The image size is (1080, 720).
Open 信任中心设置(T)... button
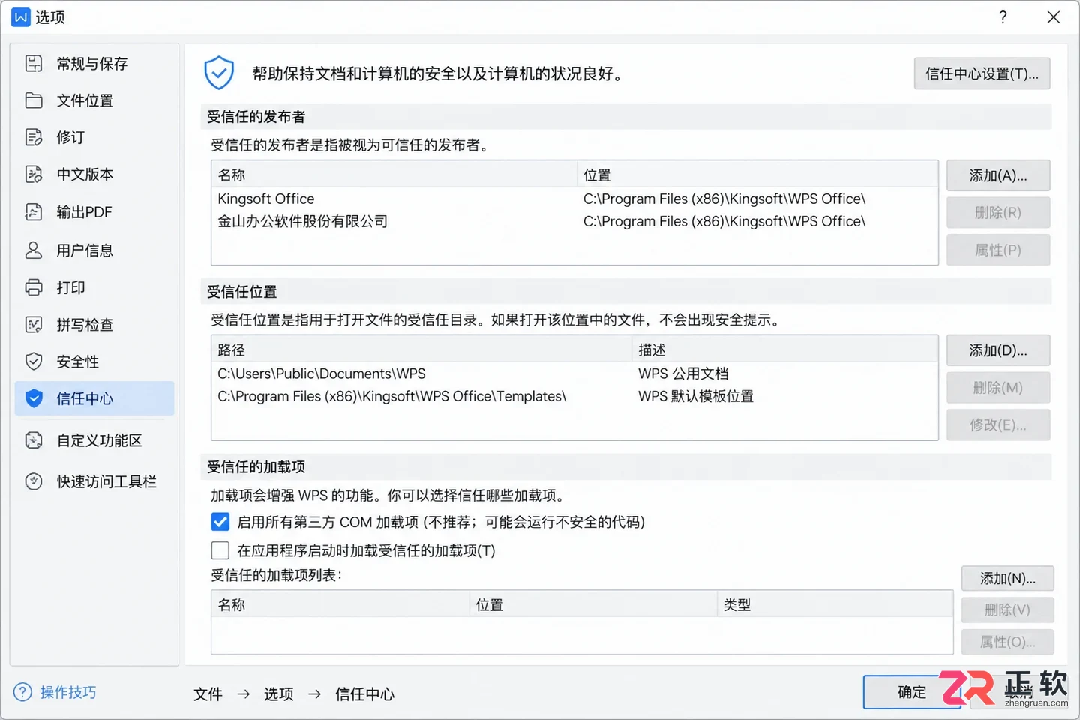click(982, 73)
